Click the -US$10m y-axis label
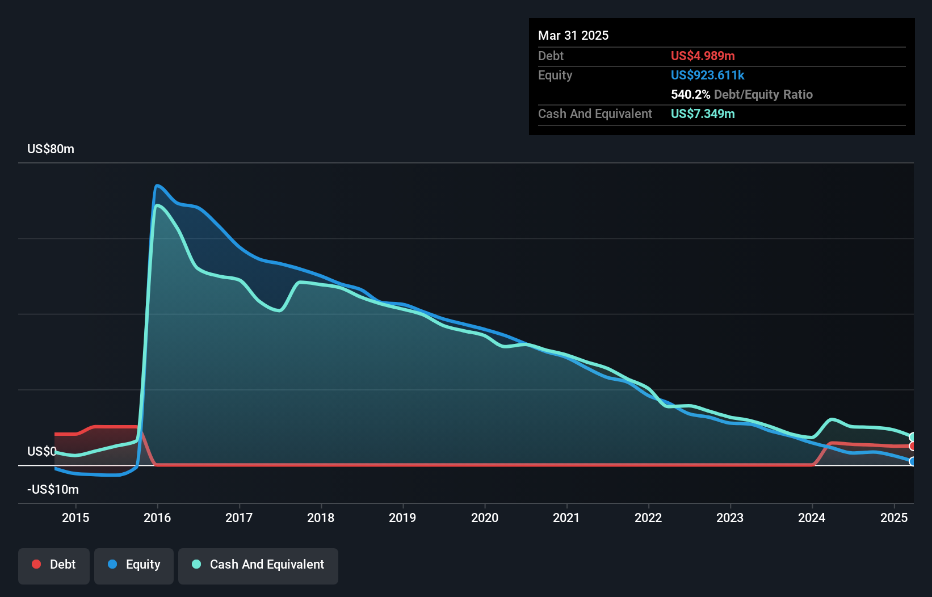This screenshot has height=597, width=932. tap(53, 489)
